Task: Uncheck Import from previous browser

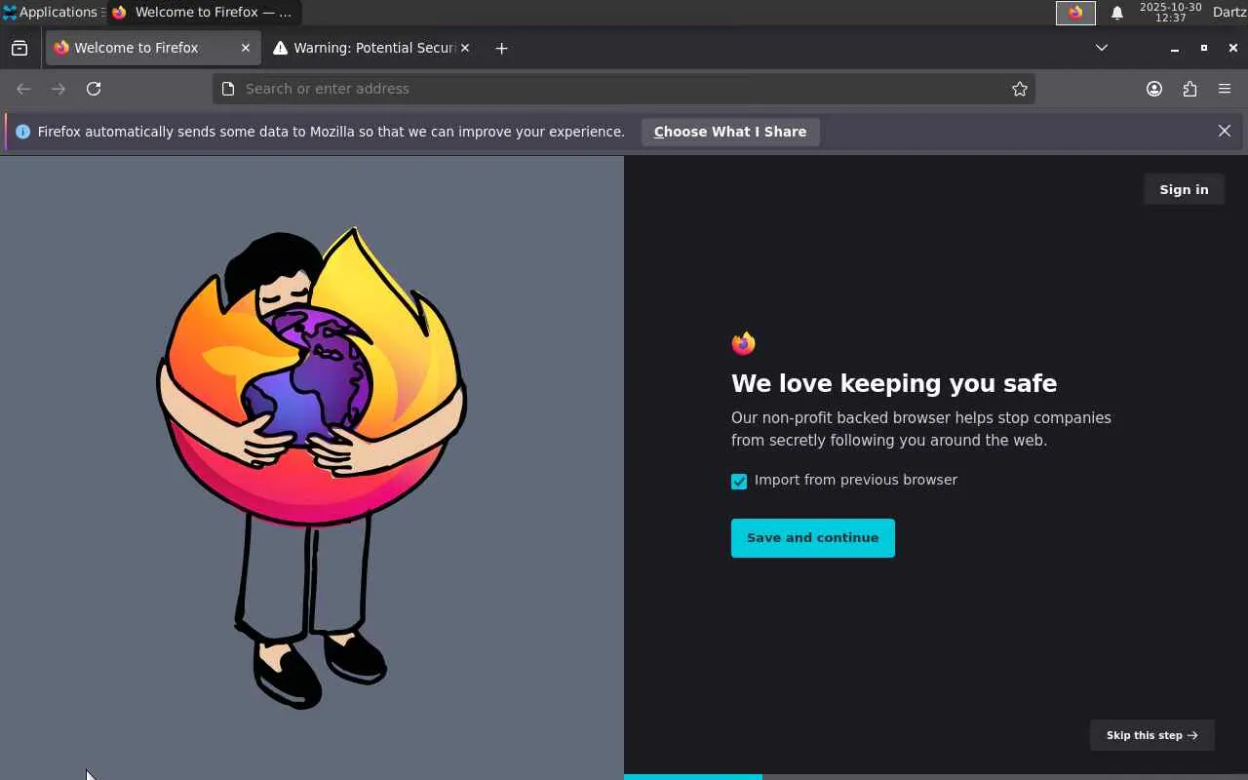Action: coord(739,481)
